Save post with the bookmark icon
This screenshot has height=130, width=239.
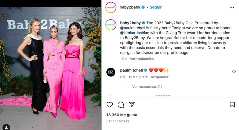tap(232, 105)
